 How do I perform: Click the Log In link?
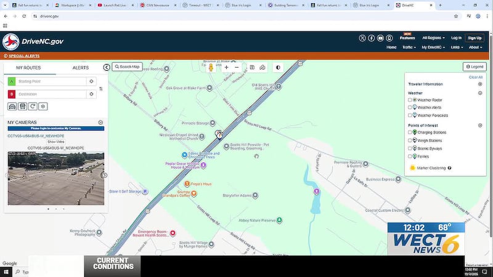coord(456,38)
